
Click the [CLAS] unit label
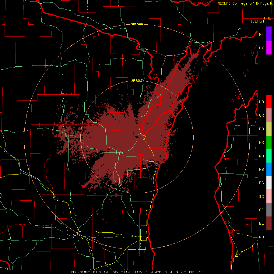pyautogui.click(x=257, y=21)
